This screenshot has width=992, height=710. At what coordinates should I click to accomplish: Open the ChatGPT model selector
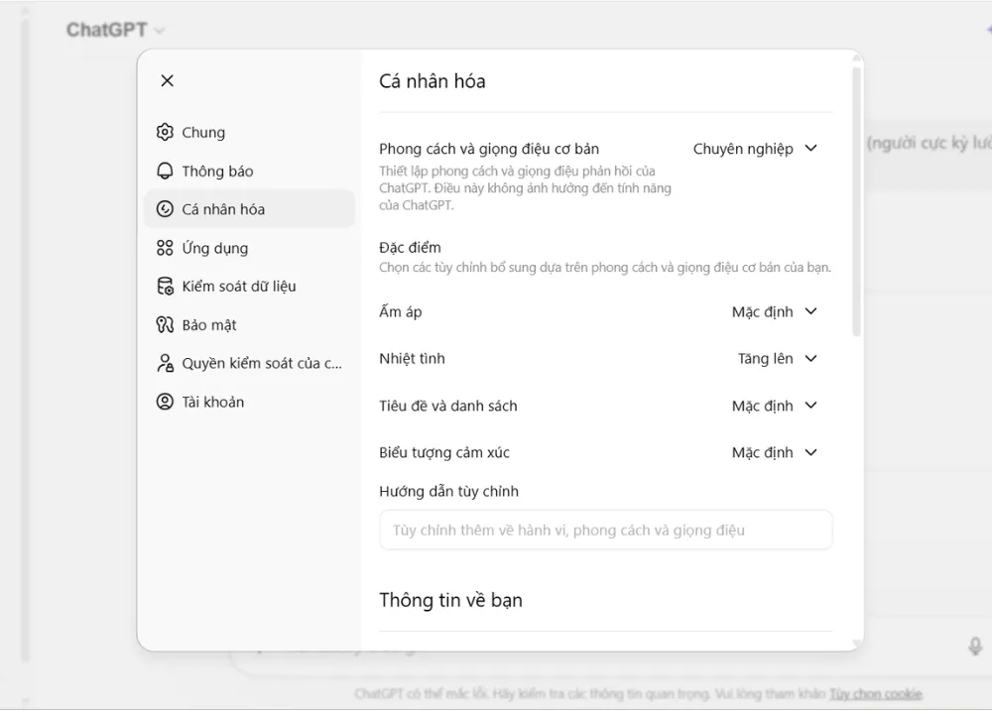(115, 30)
